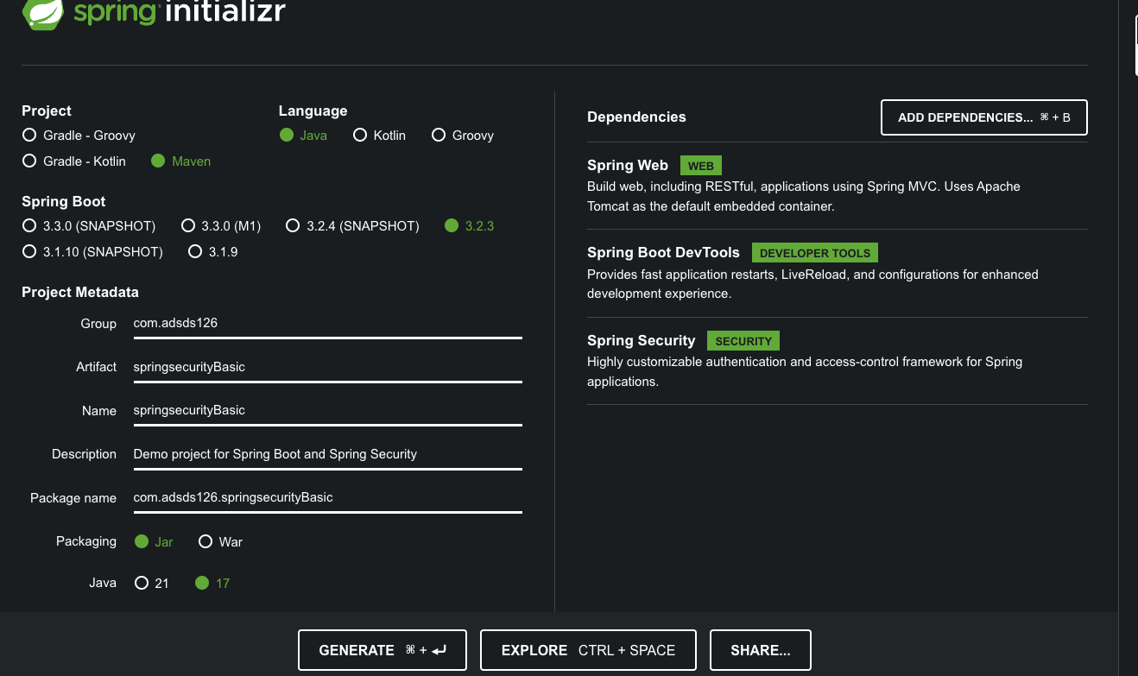Click the Spring Boot DevTools description text
The width and height of the screenshot is (1138, 676).
[812, 284]
